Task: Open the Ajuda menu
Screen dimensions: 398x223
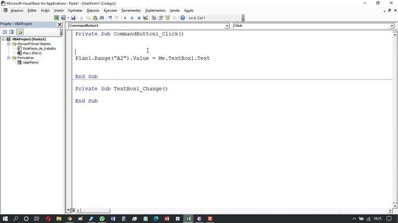Action: click(x=188, y=11)
